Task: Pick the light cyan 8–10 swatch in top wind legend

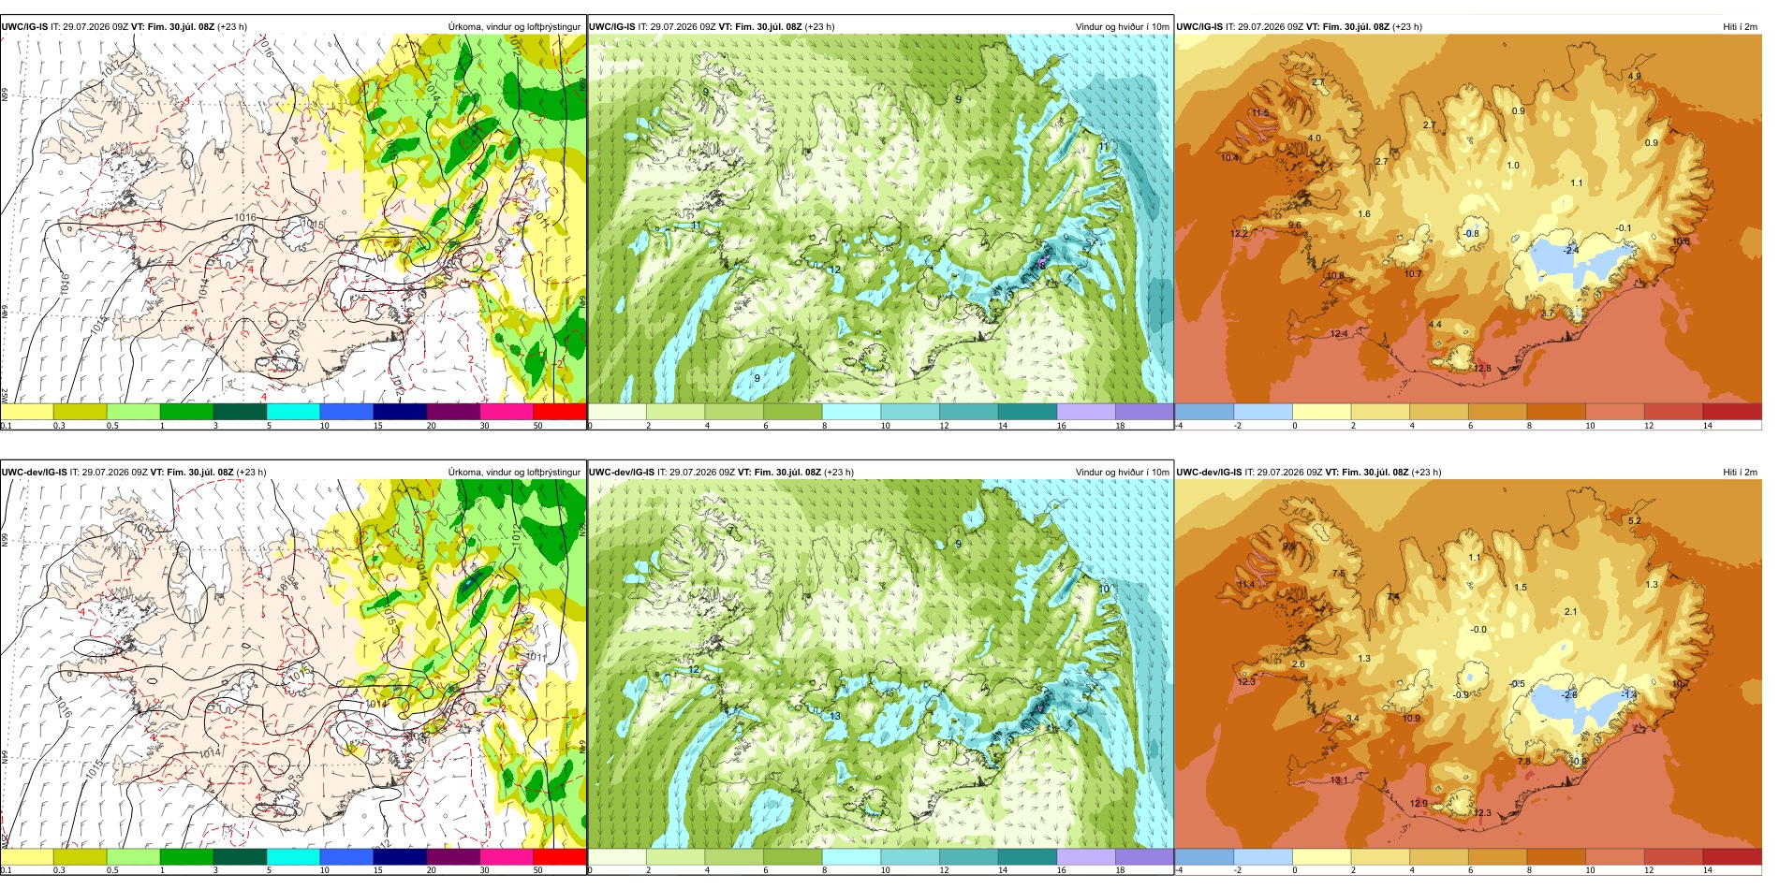Action: (851, 412)
